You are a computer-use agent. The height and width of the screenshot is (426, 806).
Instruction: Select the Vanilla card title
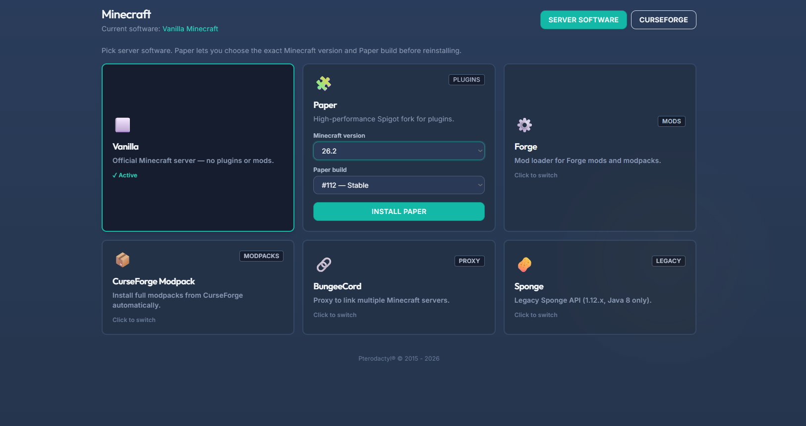pos(125,147)
